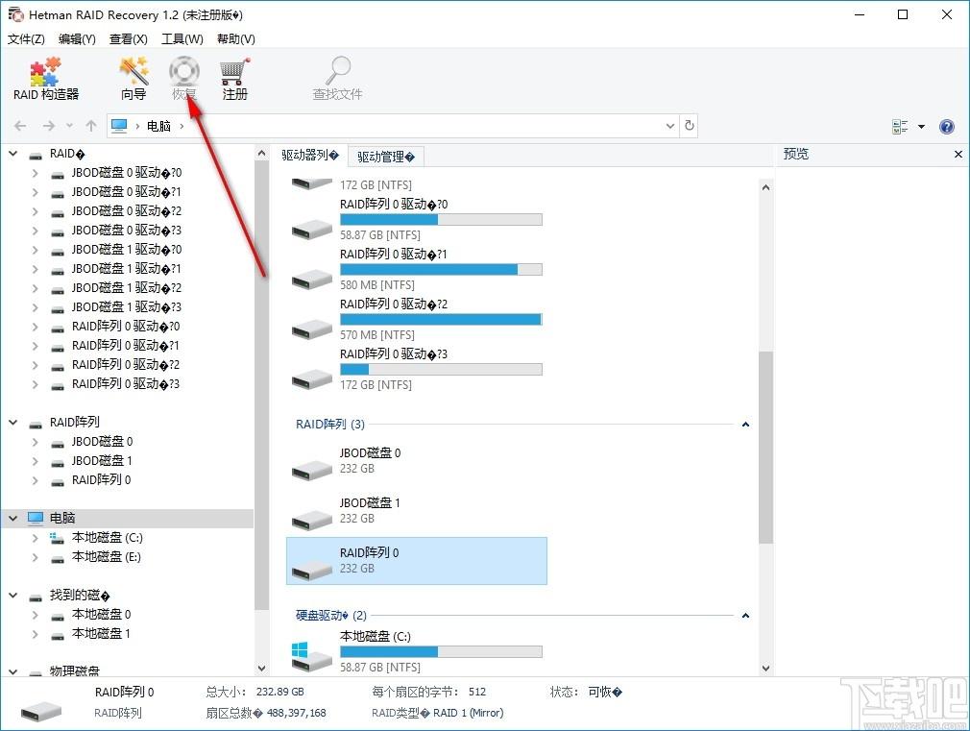
Task: Expand JBOD磁盘 0 驱动 ?0 node
Action: coord(36,173)
